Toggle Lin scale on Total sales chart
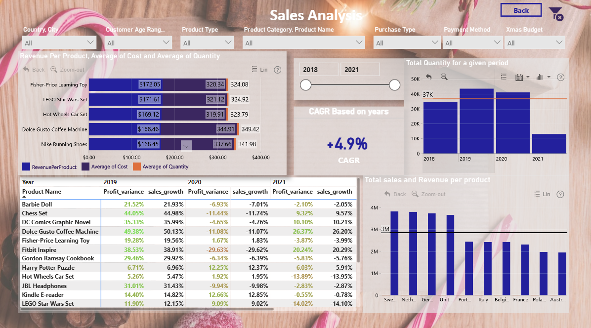This screenshot has height=328, width=591. 542,194
